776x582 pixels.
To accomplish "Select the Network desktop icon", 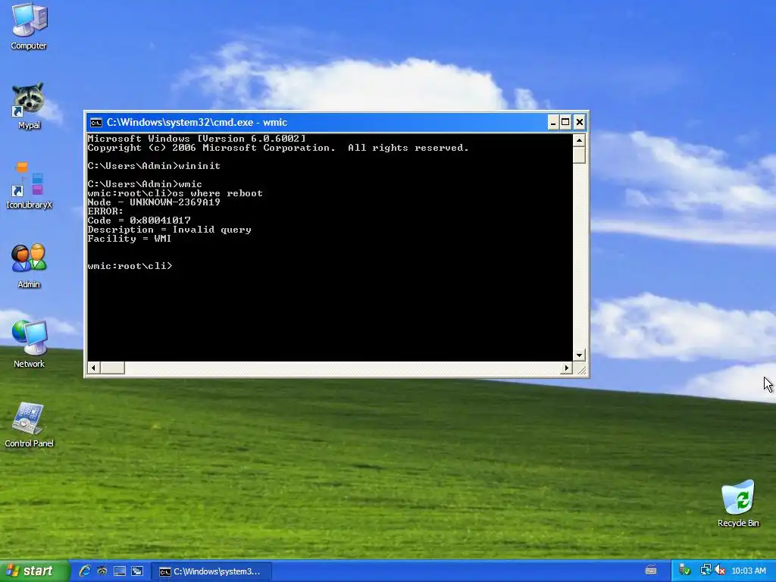I will pyautogui.click(x=30, y=345).
